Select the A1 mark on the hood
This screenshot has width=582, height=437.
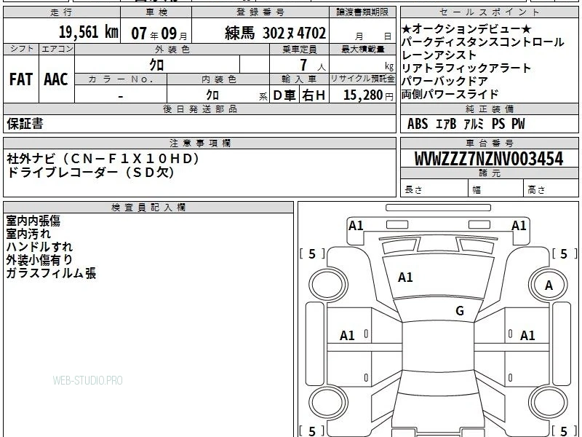(x=405, y=277)
